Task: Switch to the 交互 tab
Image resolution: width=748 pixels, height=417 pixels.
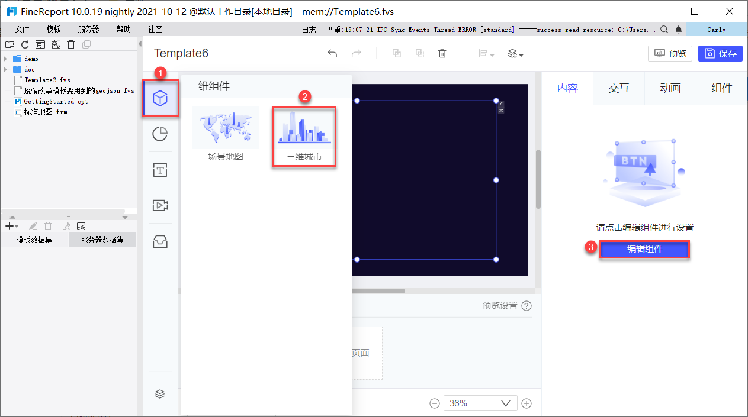Action: pos(619,88)
